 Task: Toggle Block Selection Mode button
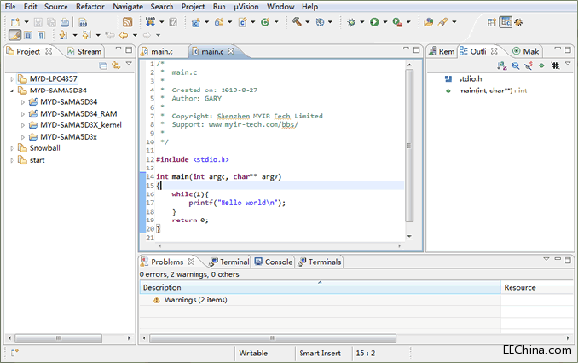tap(28, 36)
